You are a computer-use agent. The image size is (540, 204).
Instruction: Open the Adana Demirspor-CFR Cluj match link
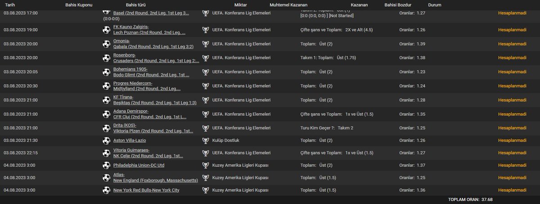point(150,114)
